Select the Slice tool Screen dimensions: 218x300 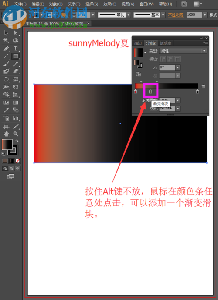(16, 126)
